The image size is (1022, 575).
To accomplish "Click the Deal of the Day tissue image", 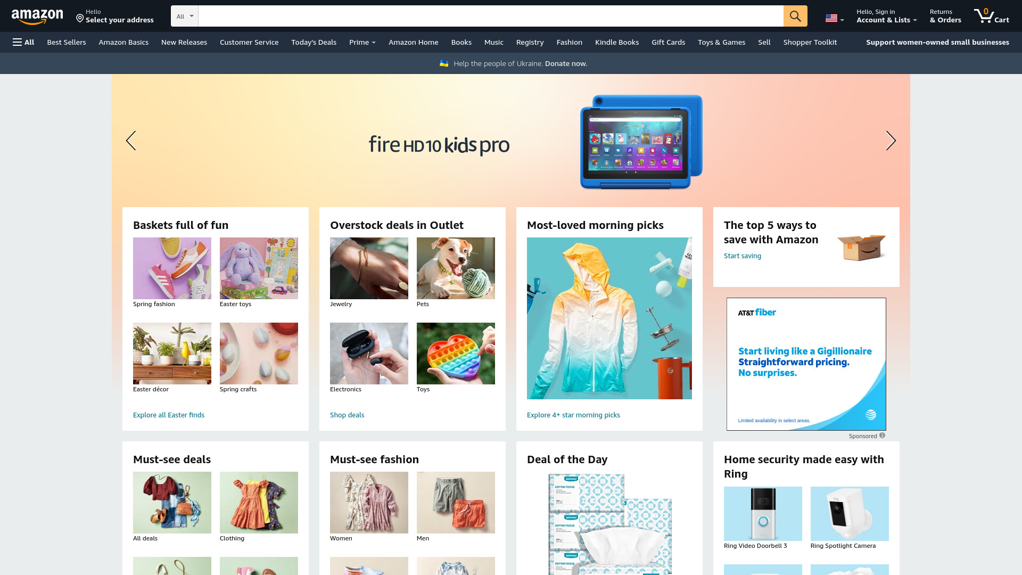I will tap(609, 524).
